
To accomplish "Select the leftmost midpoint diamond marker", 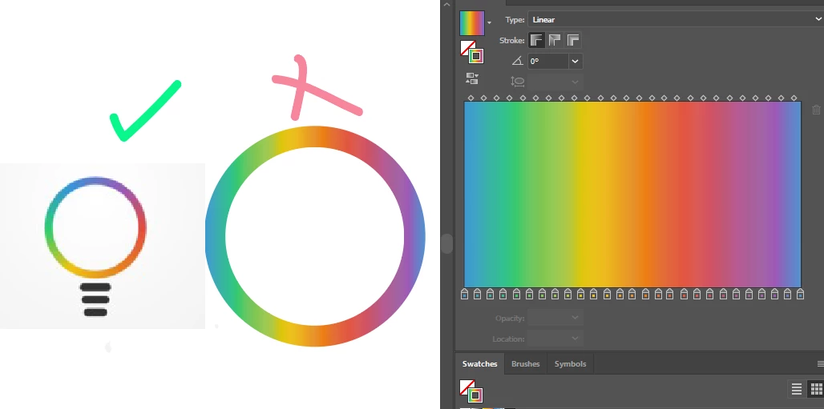I will point(471,98).
